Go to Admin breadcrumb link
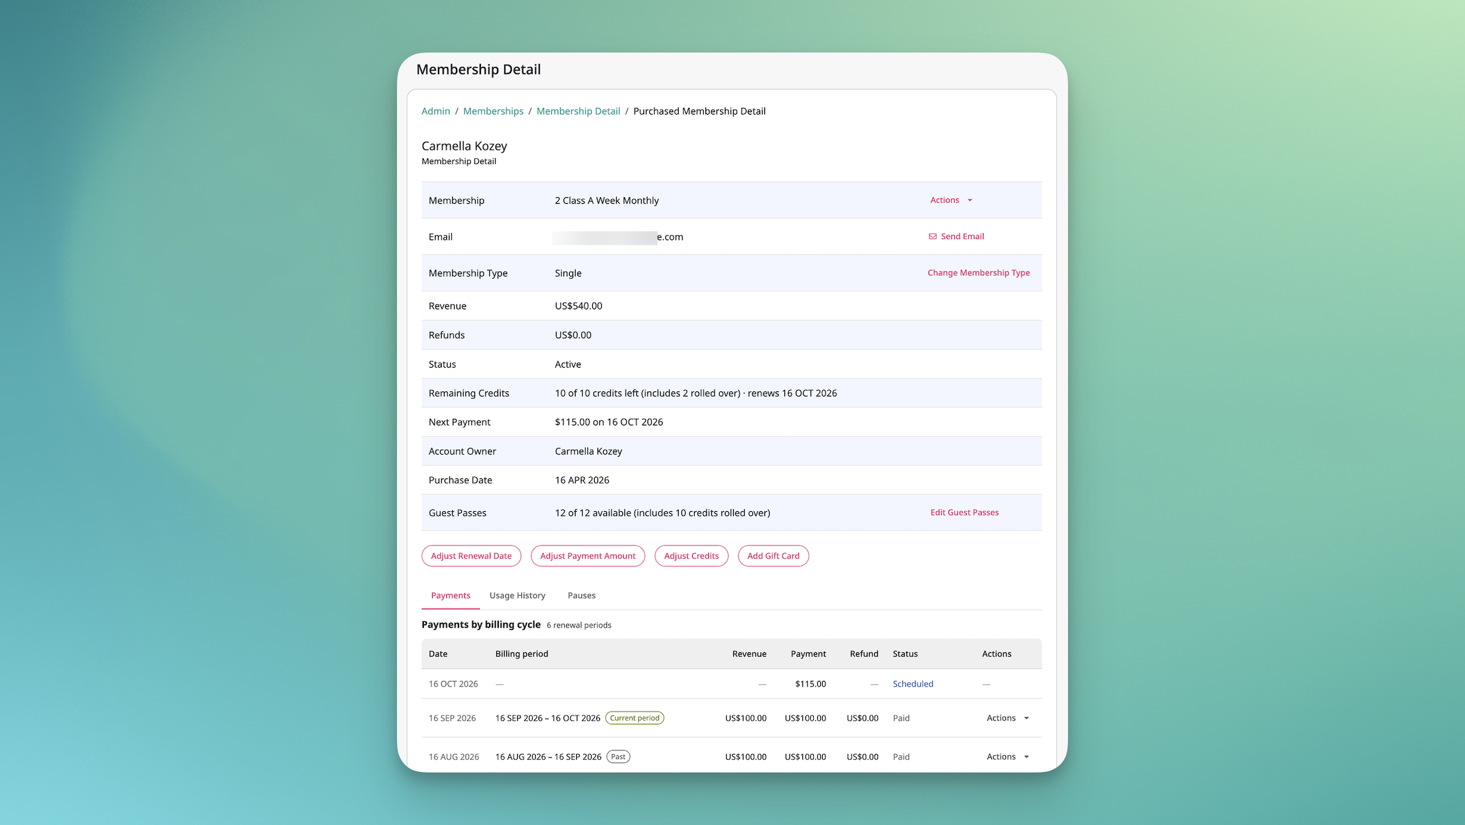The width and height of the screenshot is (1465, 825). [435, 111]
